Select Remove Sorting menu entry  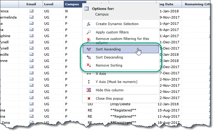click(x=109, y=65)
